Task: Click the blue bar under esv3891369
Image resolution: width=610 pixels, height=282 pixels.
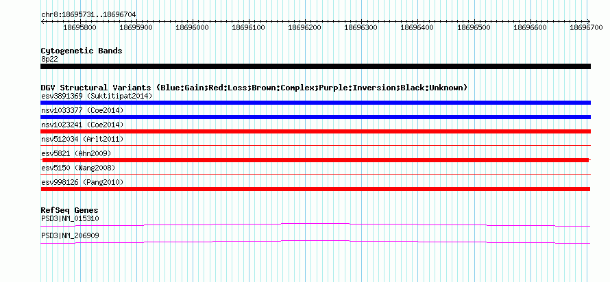Action: point(315,103)
